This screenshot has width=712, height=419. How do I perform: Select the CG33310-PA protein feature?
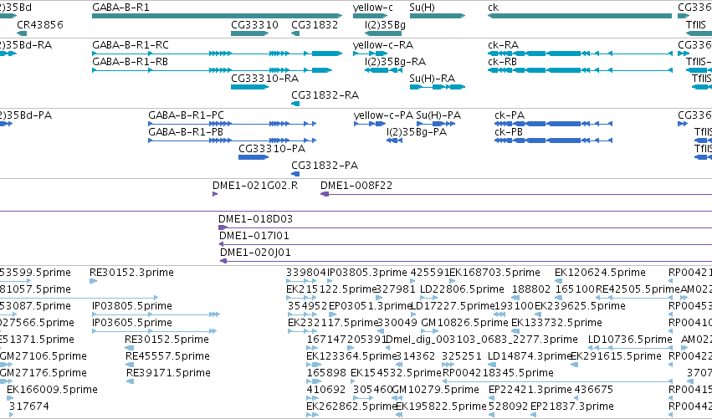click(254, 157)
